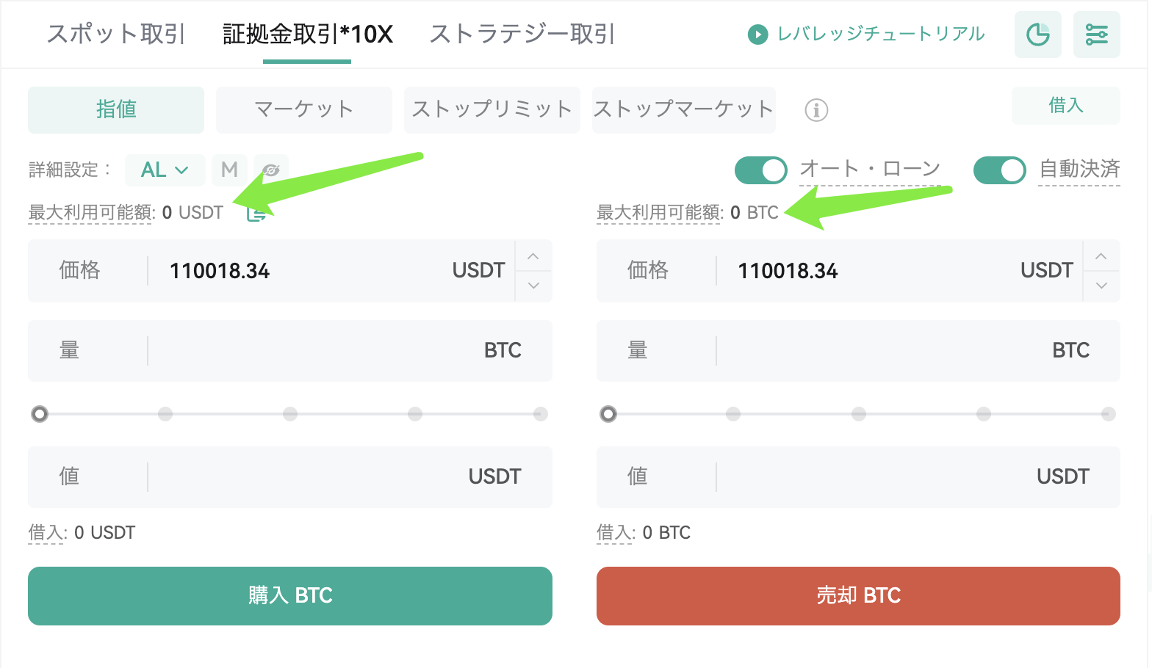The image size is (1152, 668).
Task: Click the buy-side amount slider handle
Action: (40, 414)
